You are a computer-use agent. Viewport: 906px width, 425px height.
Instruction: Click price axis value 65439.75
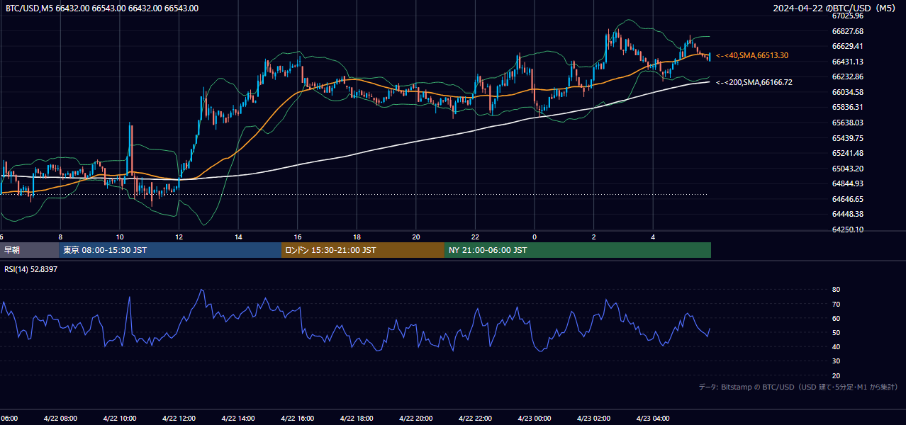click(848, 138)
